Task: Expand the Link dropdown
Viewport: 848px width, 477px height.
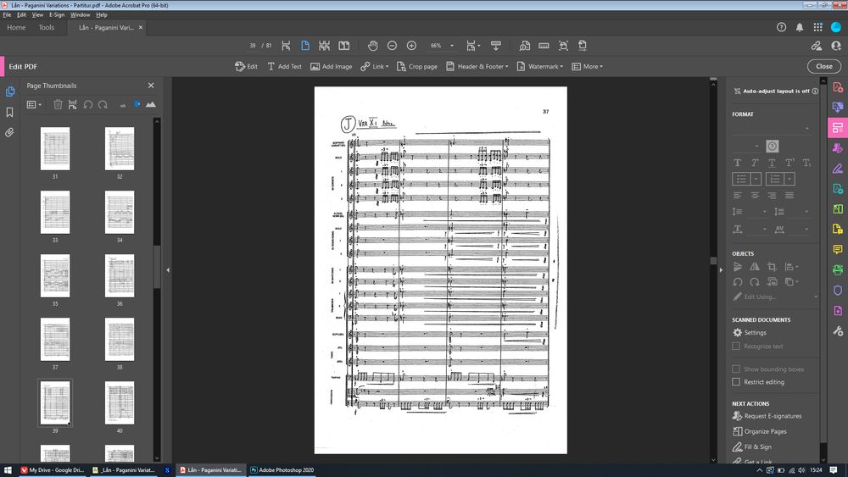Action: pyautogui.click(x=375, y=66)
